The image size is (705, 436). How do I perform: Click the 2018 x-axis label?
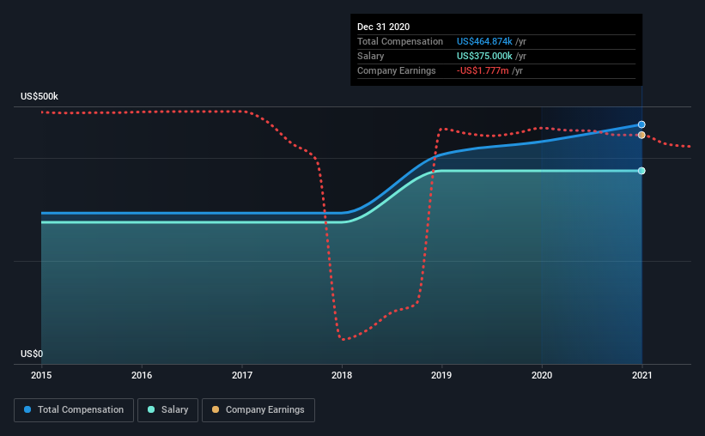click(x=342, y=375)
